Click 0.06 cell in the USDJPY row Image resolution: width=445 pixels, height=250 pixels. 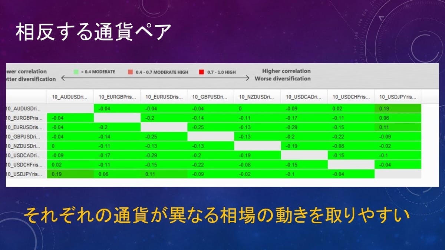(x=117, y=174)
